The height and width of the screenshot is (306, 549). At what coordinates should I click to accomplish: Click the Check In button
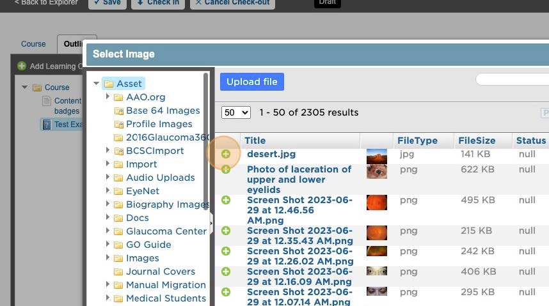point(158,3)
